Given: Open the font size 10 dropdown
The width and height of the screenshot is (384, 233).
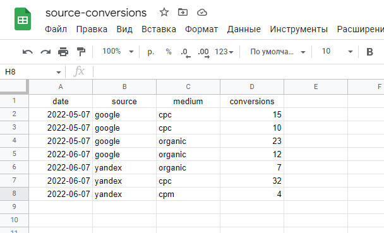Looking at the screenshot, I should click(x=337, y=51).
